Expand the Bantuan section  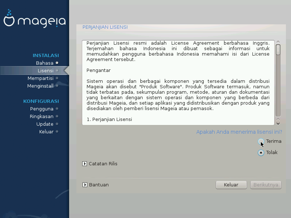(85, 185)
